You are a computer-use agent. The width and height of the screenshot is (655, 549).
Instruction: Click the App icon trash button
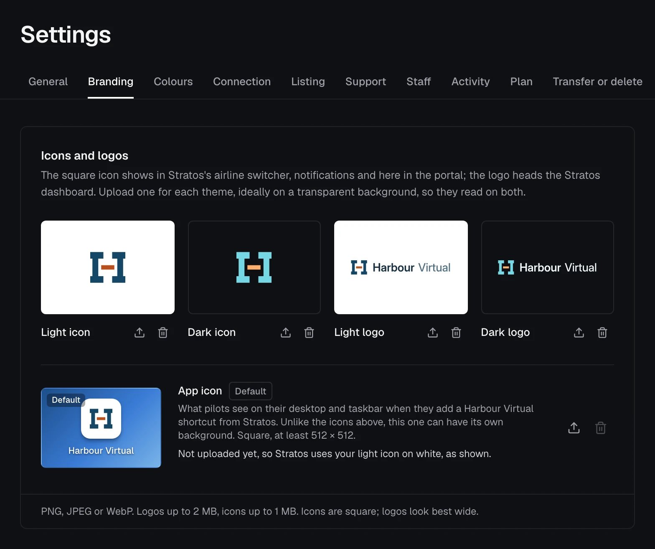(601, 428)
